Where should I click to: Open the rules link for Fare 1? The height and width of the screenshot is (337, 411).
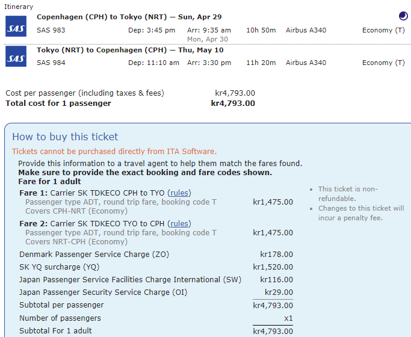(179, 193)
